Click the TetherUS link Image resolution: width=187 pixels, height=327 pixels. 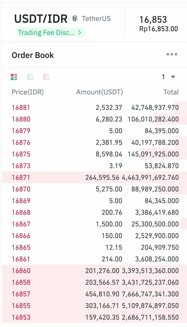[96, 19]
